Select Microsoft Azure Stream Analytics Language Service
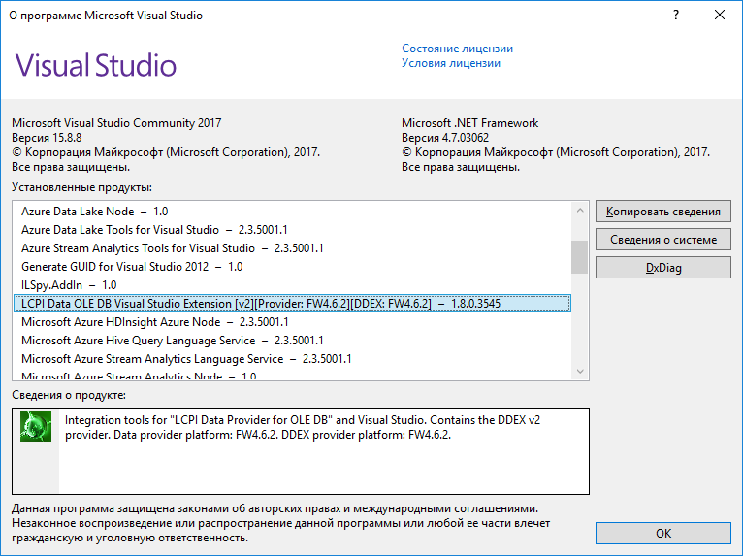 pos(292,359)
